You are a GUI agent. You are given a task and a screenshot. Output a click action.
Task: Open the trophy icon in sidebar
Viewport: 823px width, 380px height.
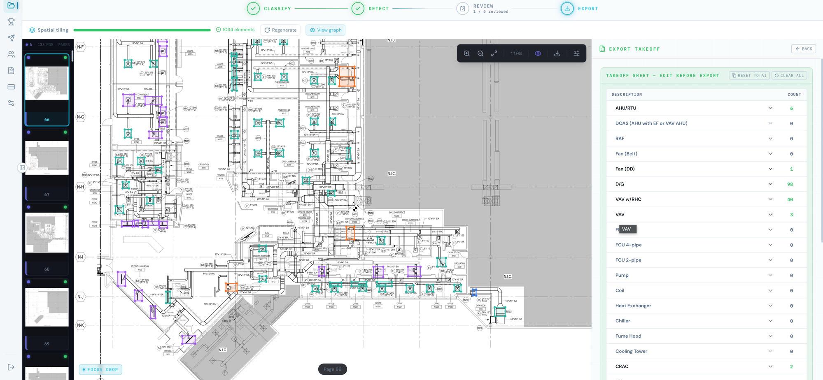click(11, 22)
